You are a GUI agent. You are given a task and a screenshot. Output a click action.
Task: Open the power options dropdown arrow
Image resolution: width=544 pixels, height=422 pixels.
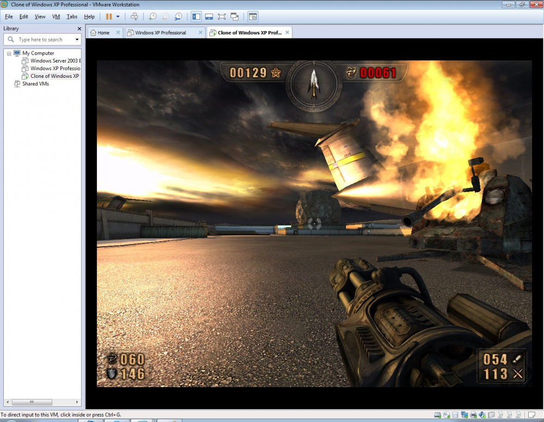coord(118,16)
